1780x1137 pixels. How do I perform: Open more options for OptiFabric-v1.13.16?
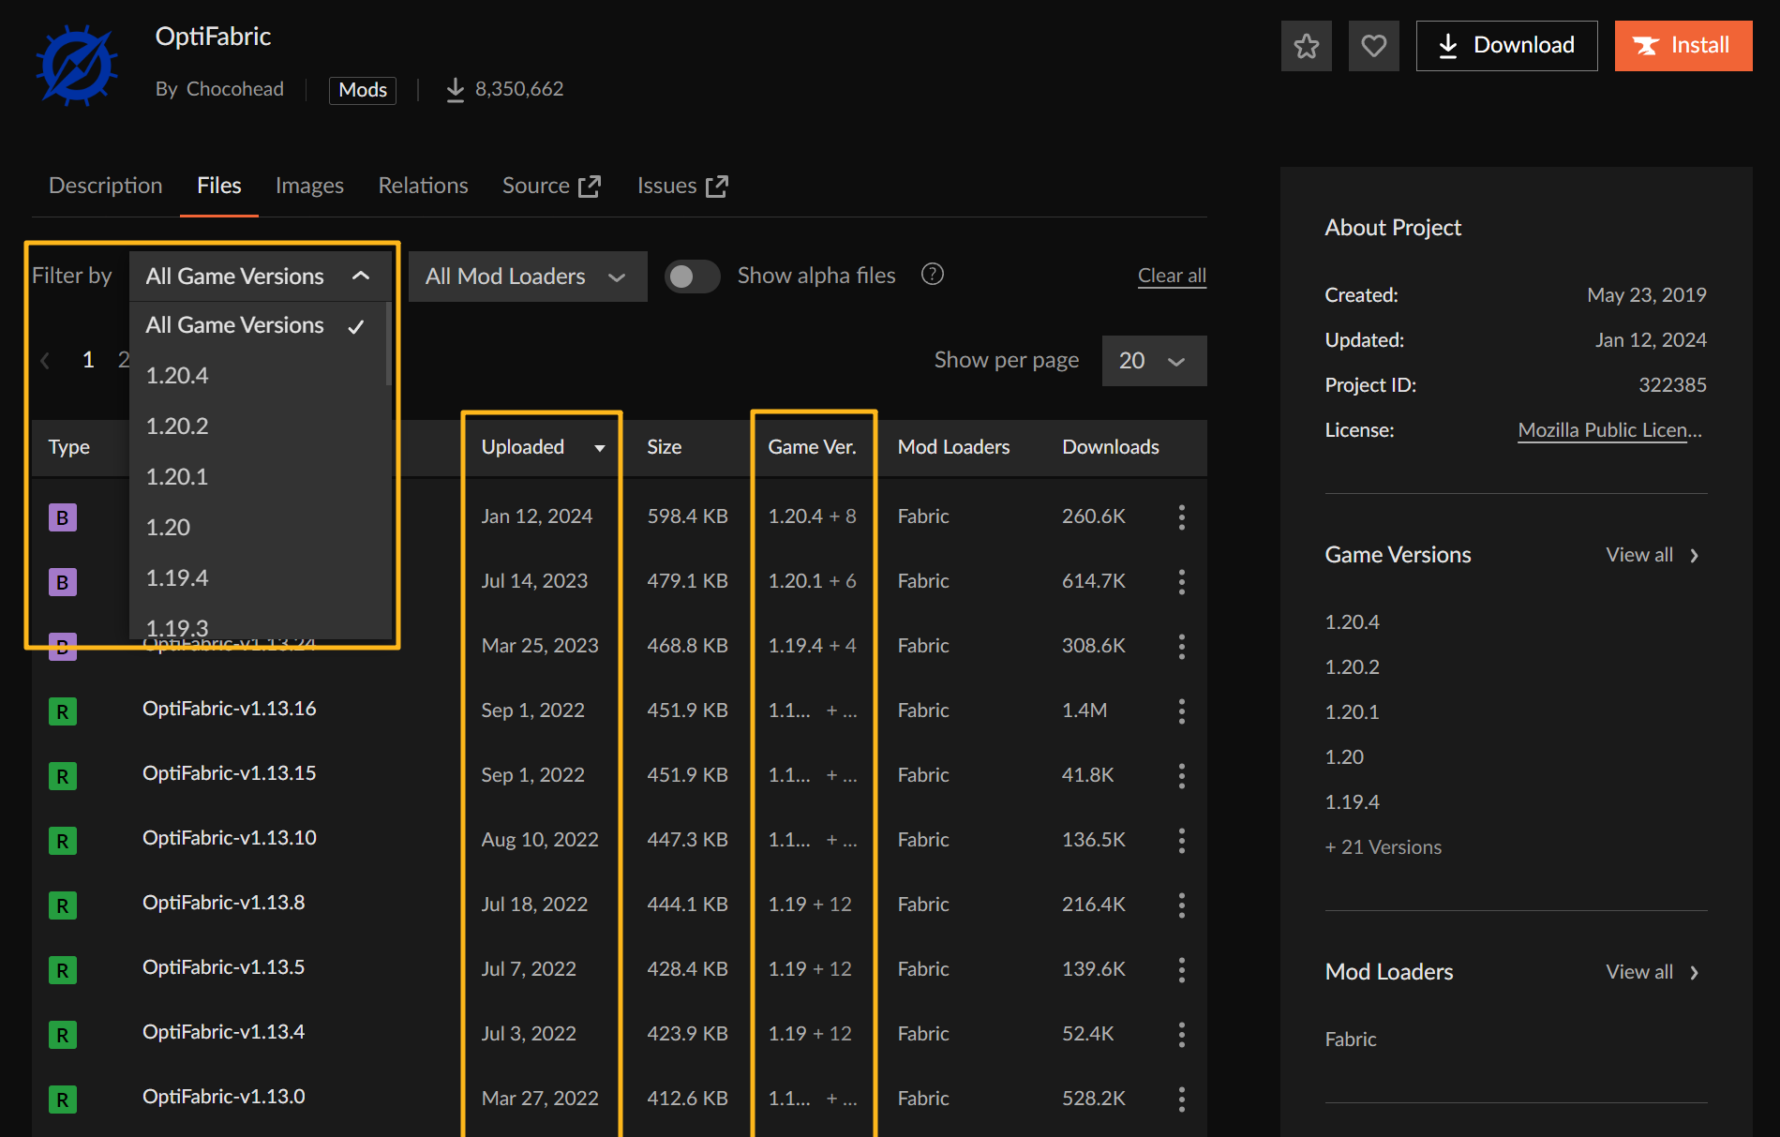pos(1182,711)
